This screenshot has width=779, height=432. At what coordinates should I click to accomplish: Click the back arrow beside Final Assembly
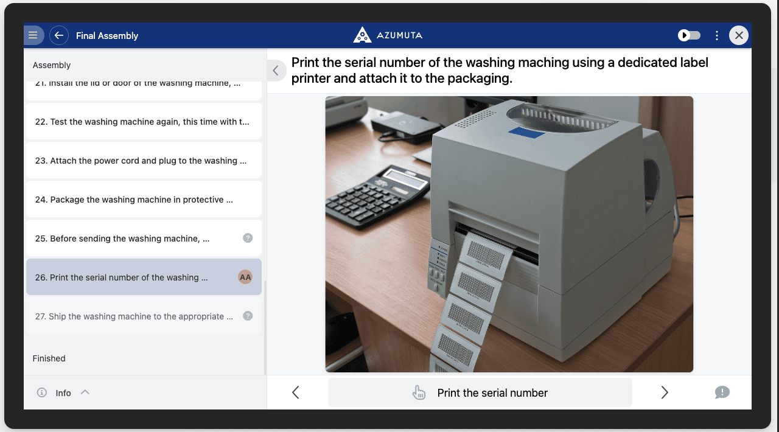pyautogui.click(x=59, y=35)
